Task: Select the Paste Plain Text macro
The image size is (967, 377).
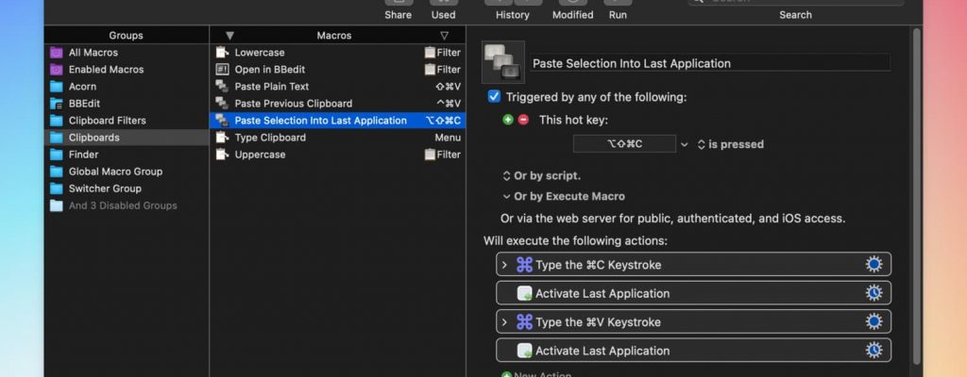Action: click(271, 87)
